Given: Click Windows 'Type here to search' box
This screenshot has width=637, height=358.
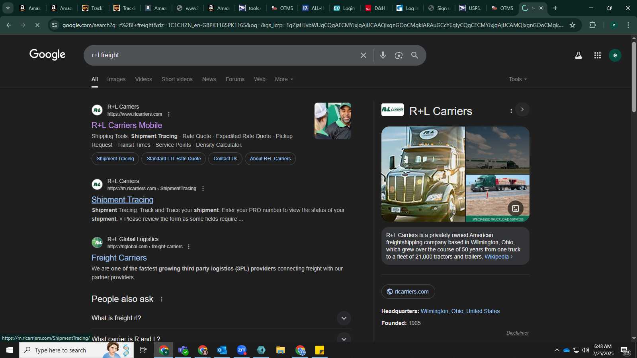Looking at the screenshot, I should [76, 350].
